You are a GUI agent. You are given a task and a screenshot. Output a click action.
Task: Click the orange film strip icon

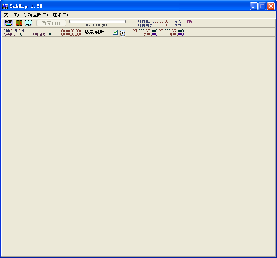19,23
